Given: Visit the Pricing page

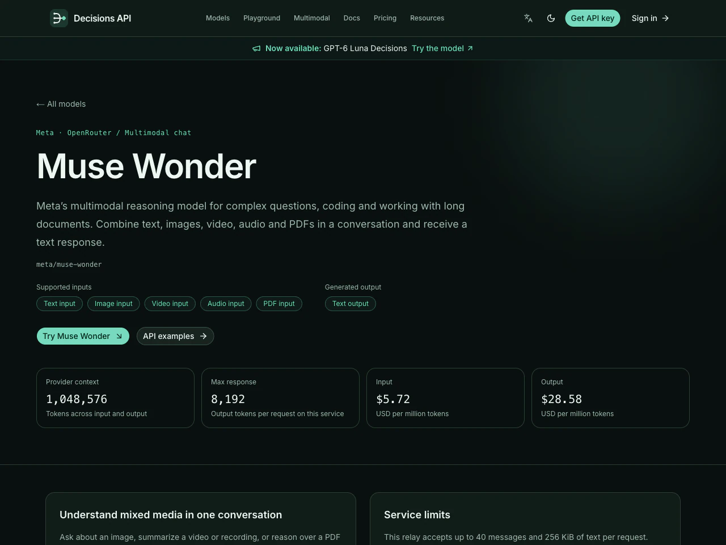Looking at the screenshot, I should 385,18.
